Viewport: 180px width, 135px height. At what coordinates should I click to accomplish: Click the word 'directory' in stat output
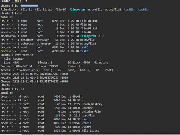pos(101,62)
